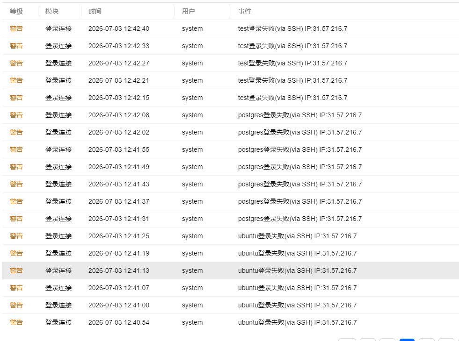Viewport: 459px width, 341px height.
Task: Select the test login failure at 12:42:15
Action: [x=292, y=98]
